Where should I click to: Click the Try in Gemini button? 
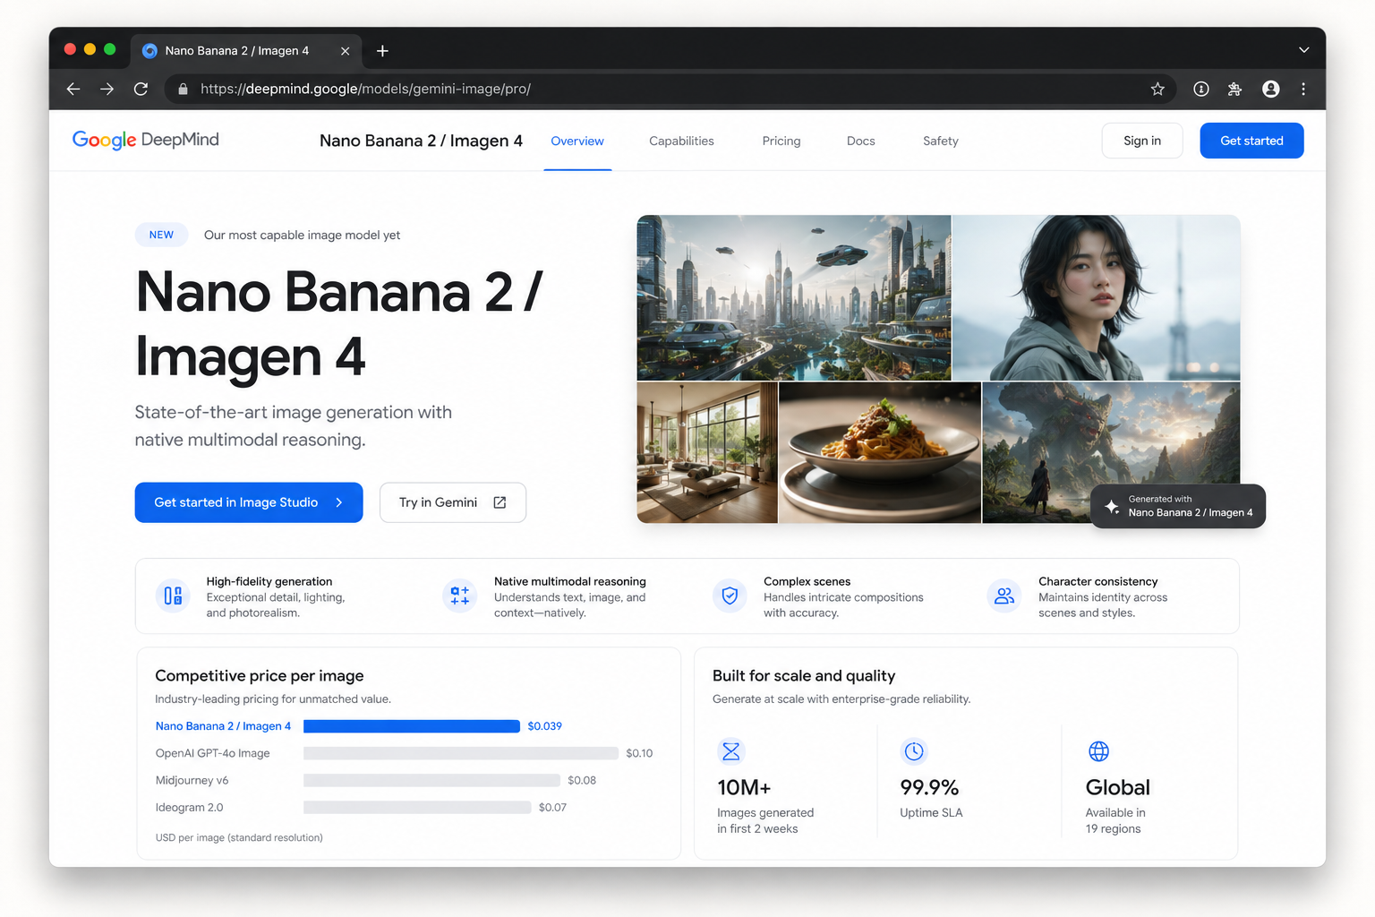point(453,502)
